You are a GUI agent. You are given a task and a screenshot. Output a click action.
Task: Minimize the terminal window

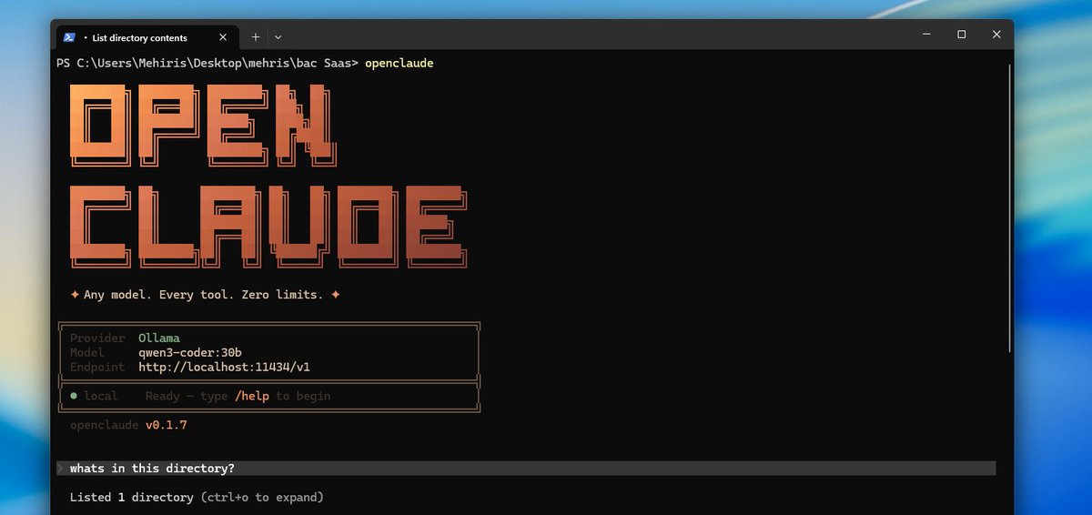pyautogui.click(x=926, y=35)
